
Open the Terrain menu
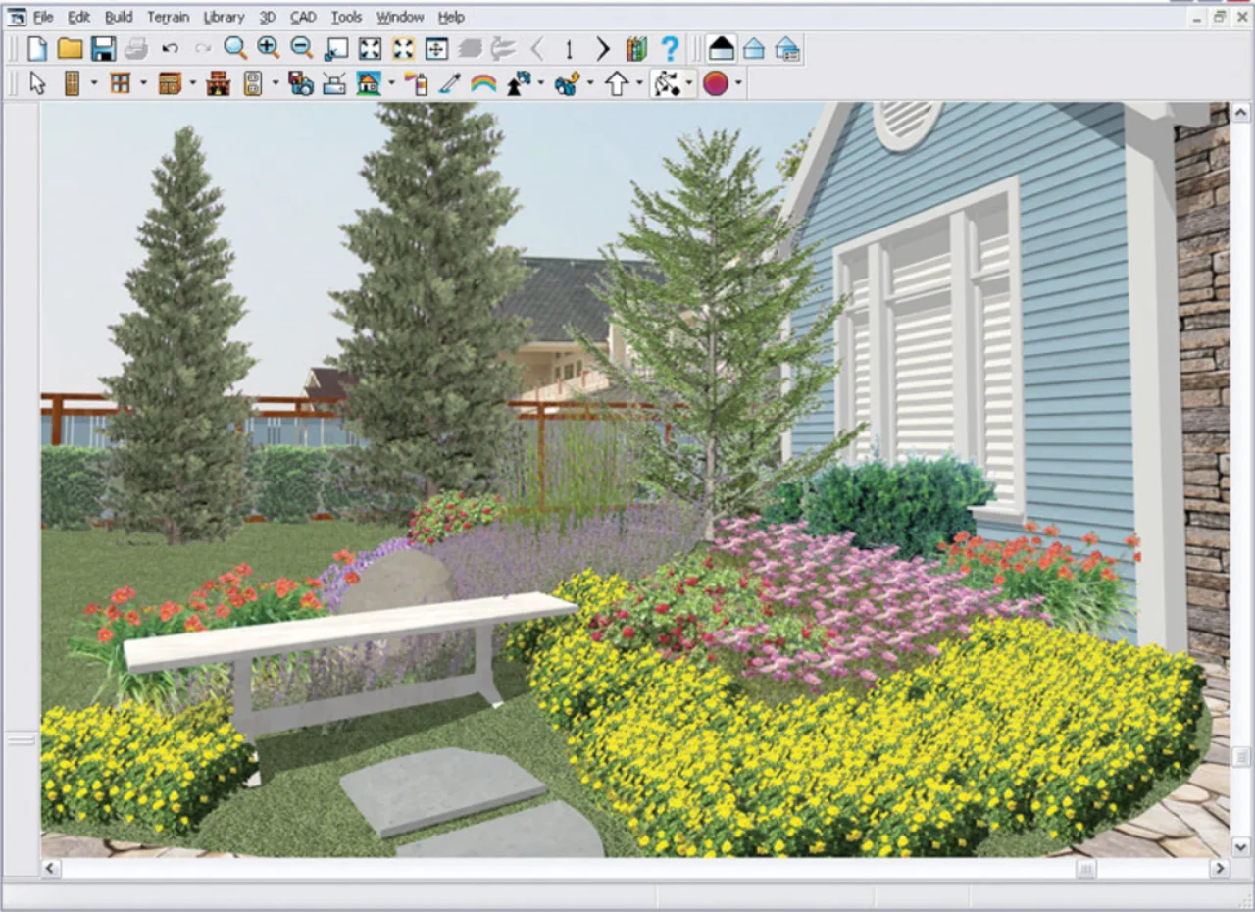pyautogui.click(x=168, y=17)
